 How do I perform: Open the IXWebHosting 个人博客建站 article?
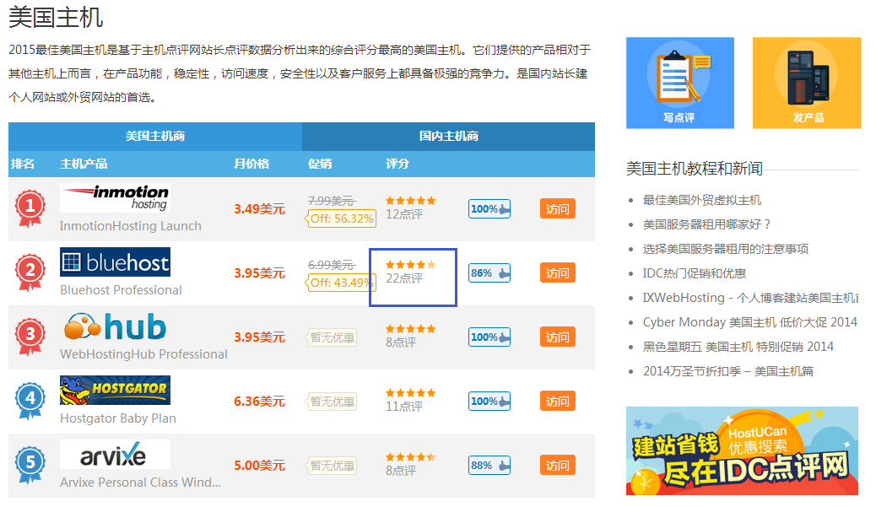(751, 298)
